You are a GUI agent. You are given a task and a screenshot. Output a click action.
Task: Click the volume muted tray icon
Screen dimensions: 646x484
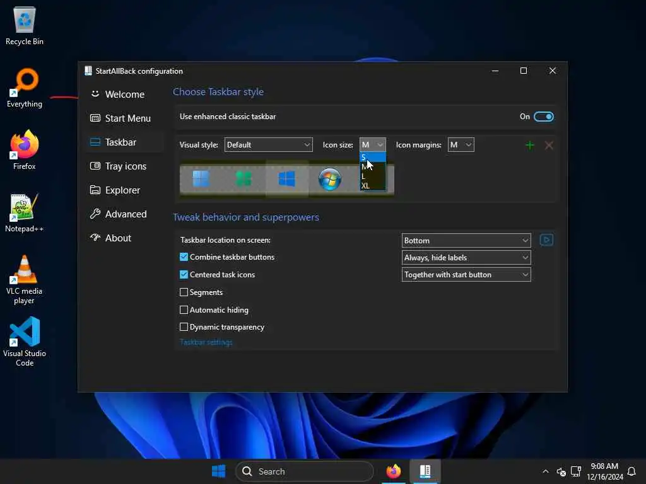[561, 471]
